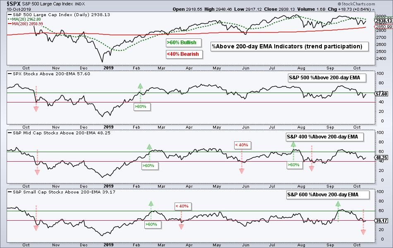The width and height of the screenshot is (393, 248).
Task: Click the $SPX ticker symbol
Action: pos(14,4)
